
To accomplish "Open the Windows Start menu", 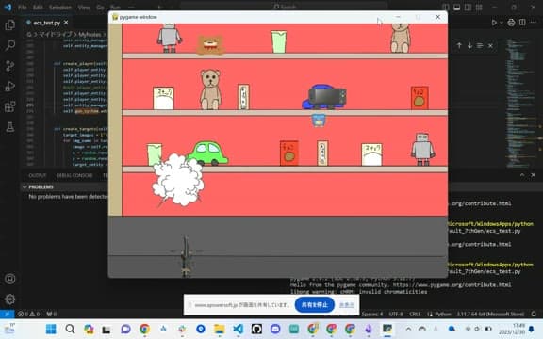I will 51,329.
